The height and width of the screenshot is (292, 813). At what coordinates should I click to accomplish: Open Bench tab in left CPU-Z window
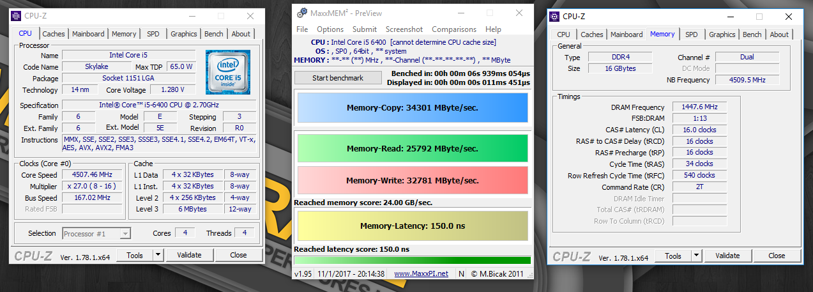[x=214, y=34]
